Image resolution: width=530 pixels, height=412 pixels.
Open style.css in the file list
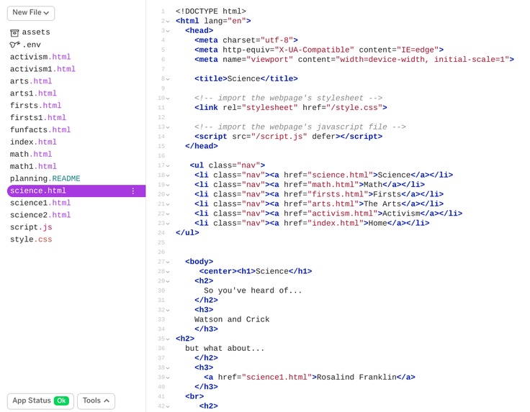click(31, 239)
